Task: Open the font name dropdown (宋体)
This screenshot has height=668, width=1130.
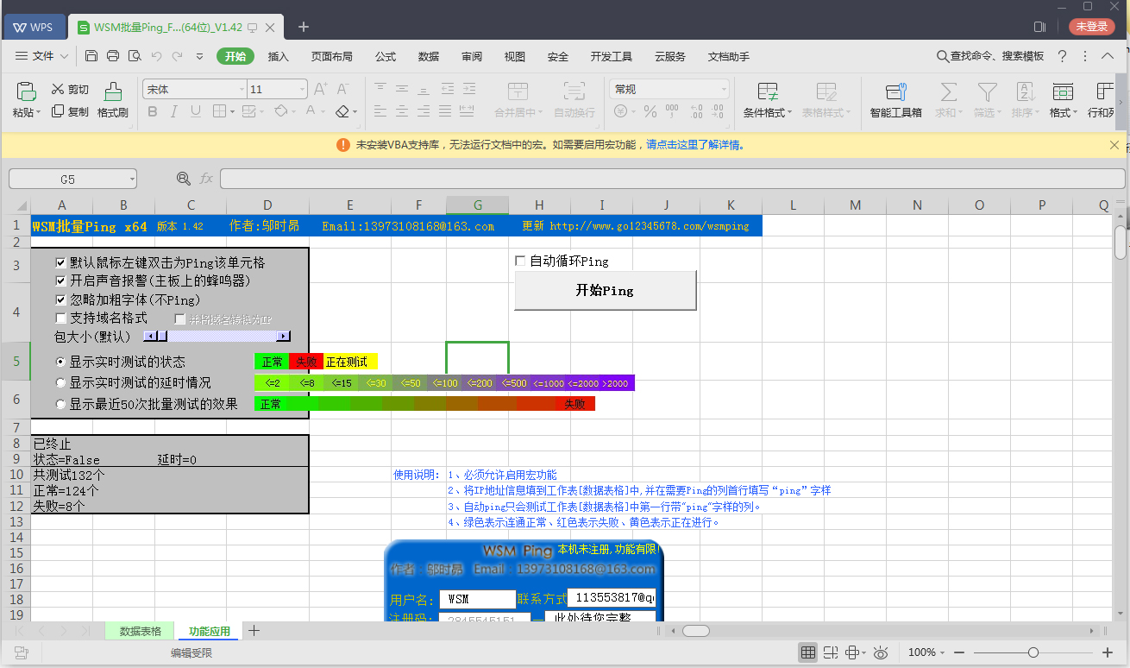Action: point(242,90)
